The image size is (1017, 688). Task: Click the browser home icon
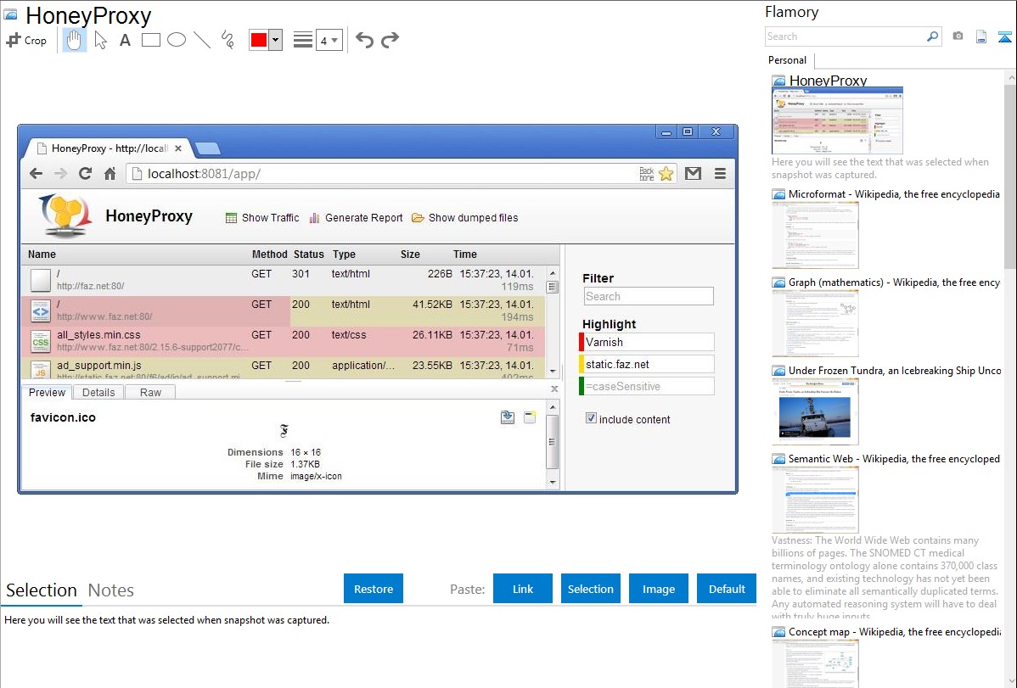110,174
